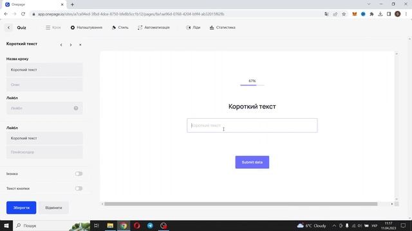Go to previous step with left chevron
The width and height of the screenshot is (412, 231).
(x=61, y=45)
